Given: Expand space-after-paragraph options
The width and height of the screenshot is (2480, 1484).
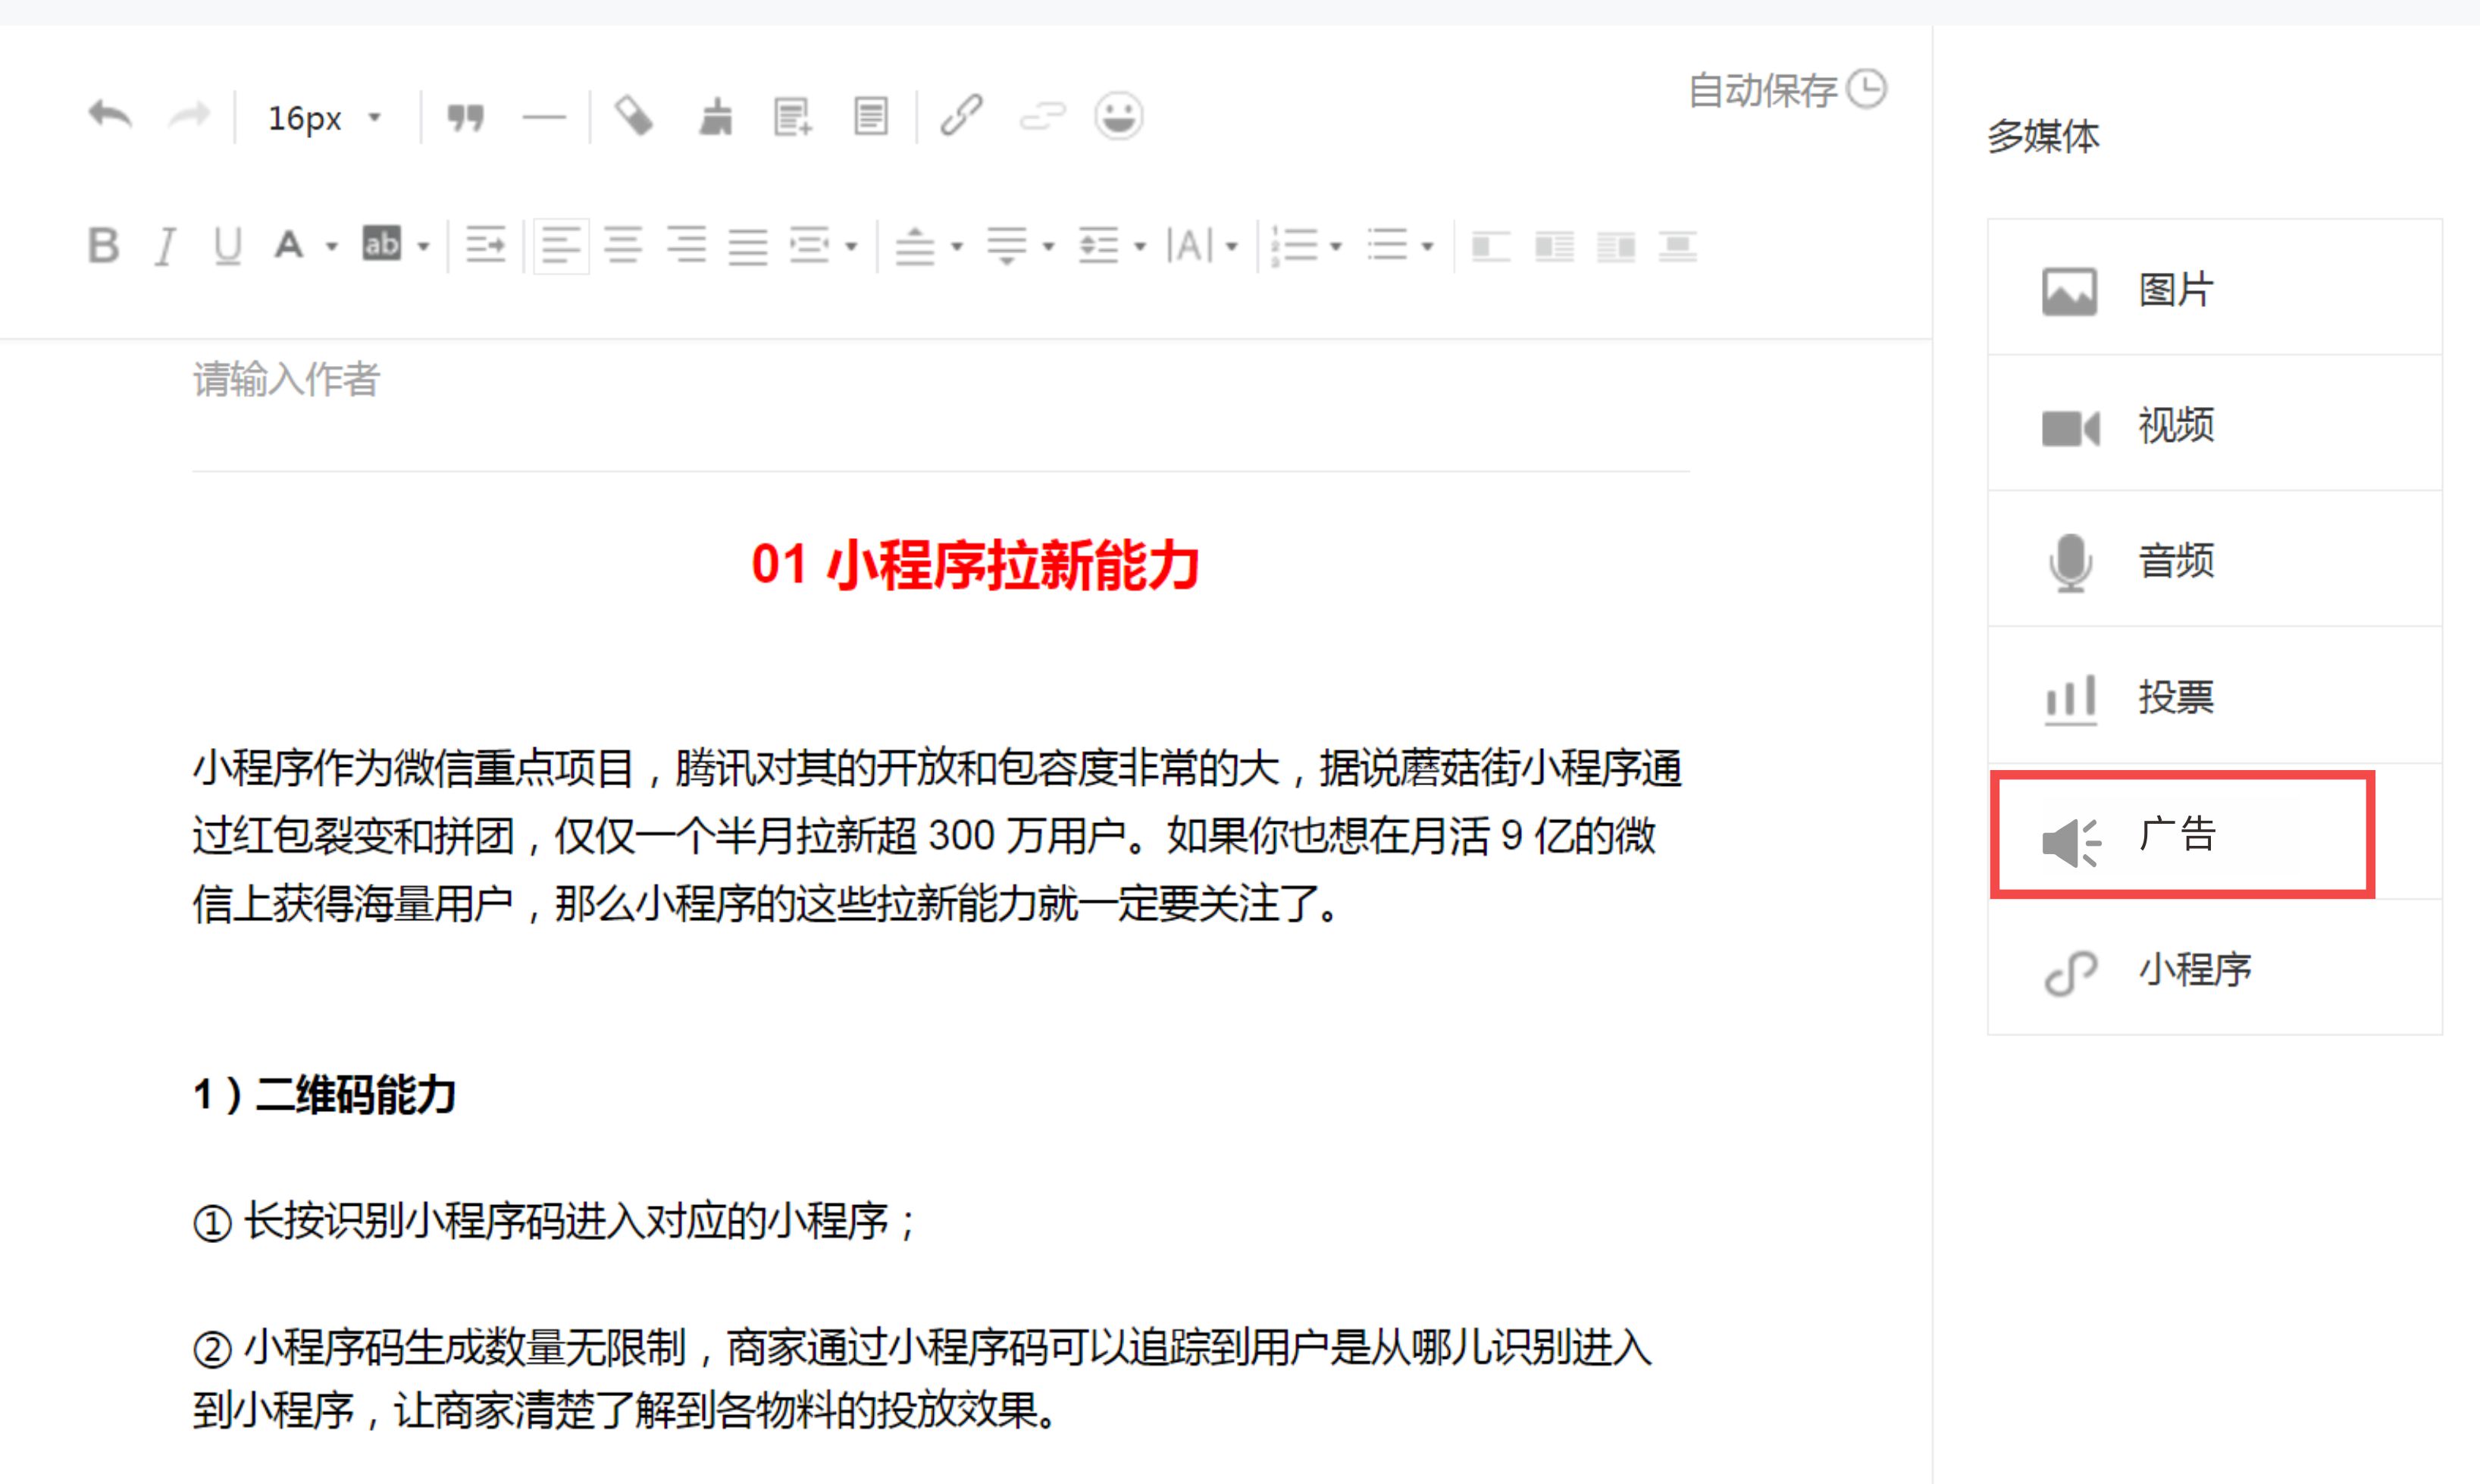Looking at the screenshot, I should [x=1048, y=246].
